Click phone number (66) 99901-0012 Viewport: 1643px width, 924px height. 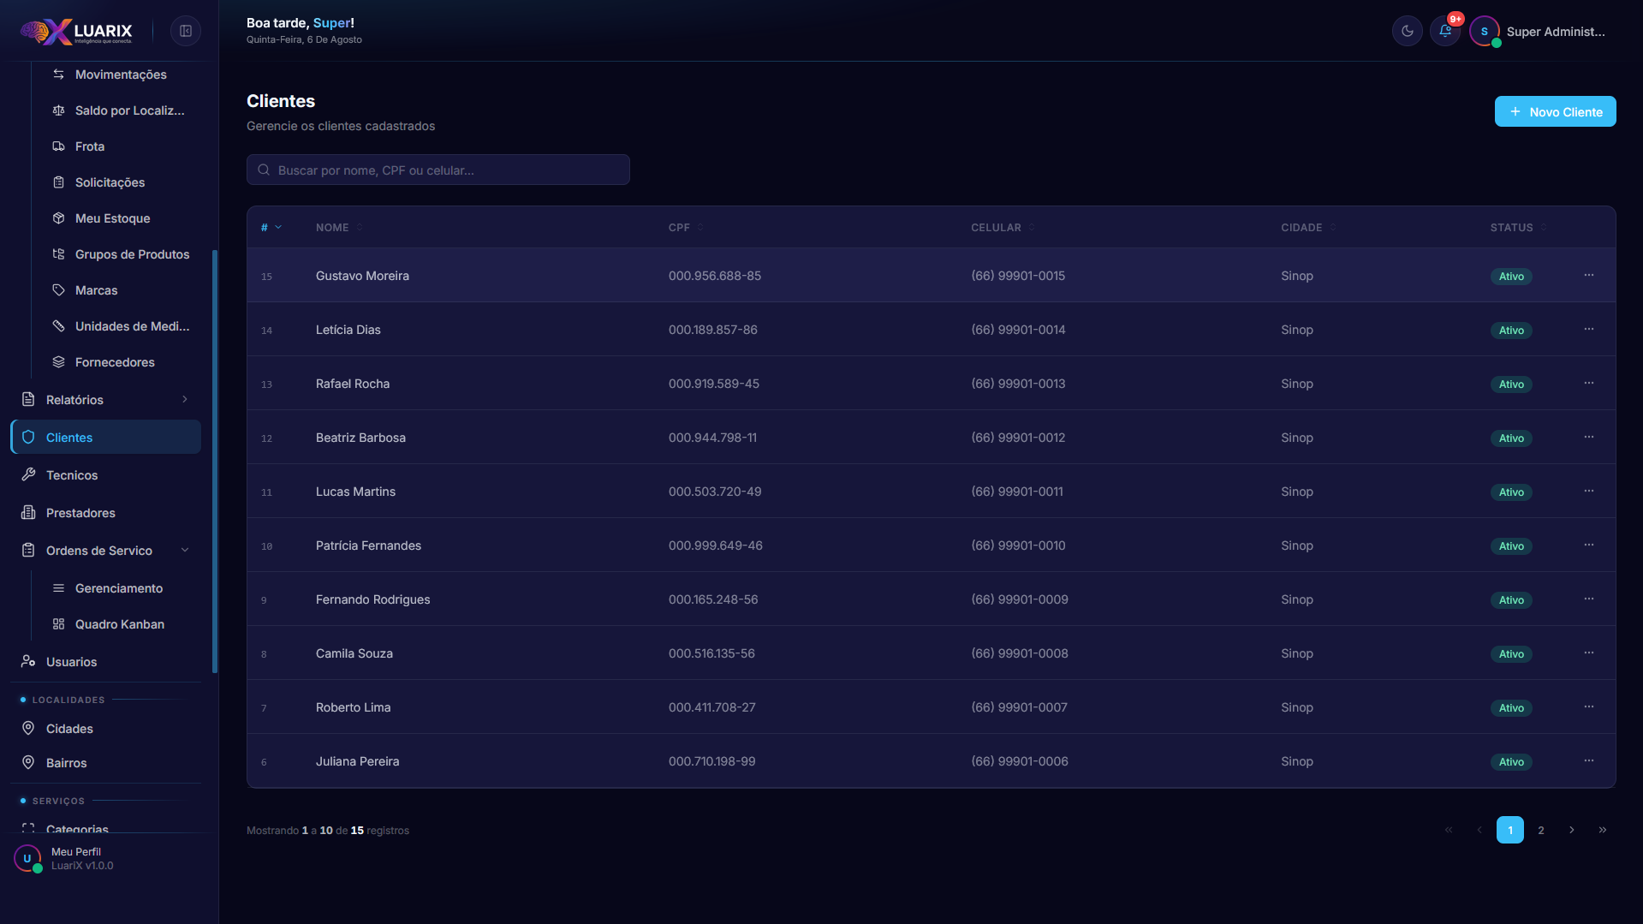click(1018, 438)
